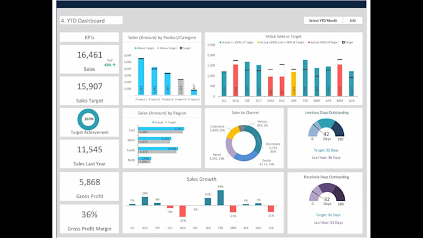Screen dimensions: 423x238
Task: Click the Actual Sales vs Target title
Action: pos(284,36)
